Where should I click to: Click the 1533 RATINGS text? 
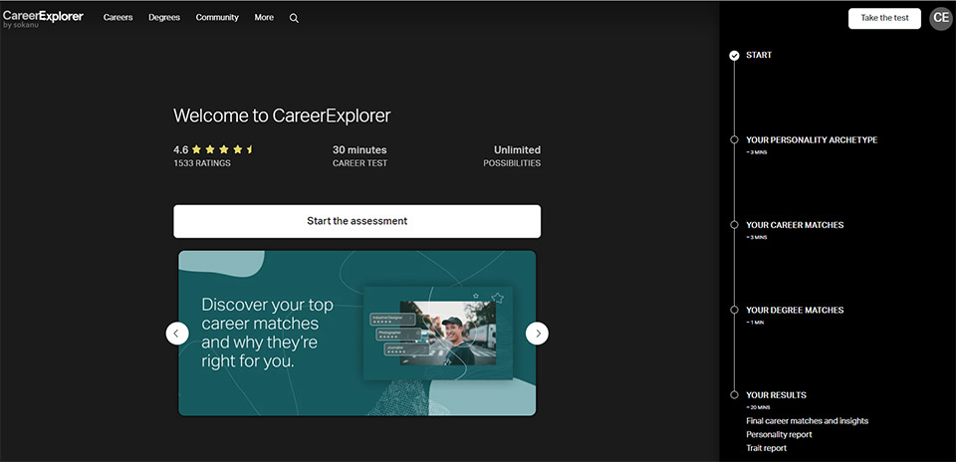tap(202, 163)
